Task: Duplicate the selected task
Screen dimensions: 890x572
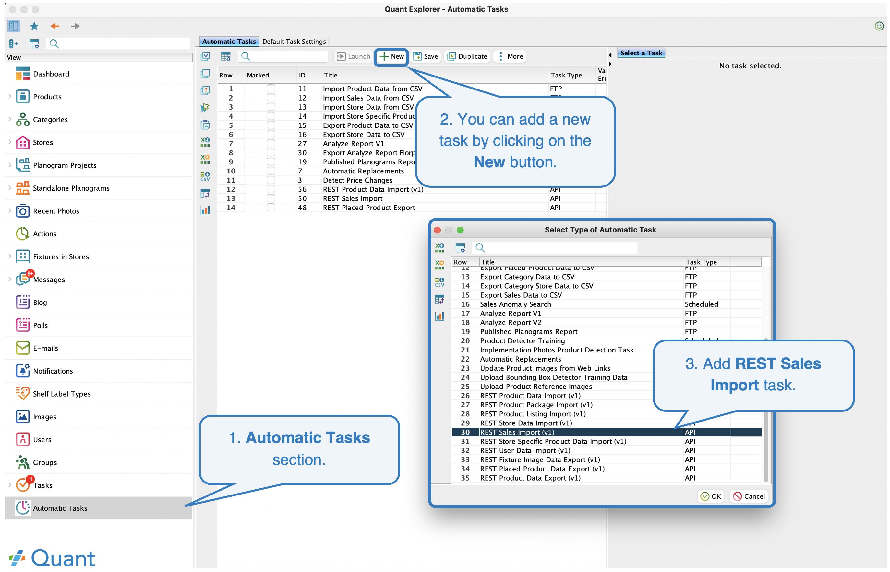Action: (467, 56)
